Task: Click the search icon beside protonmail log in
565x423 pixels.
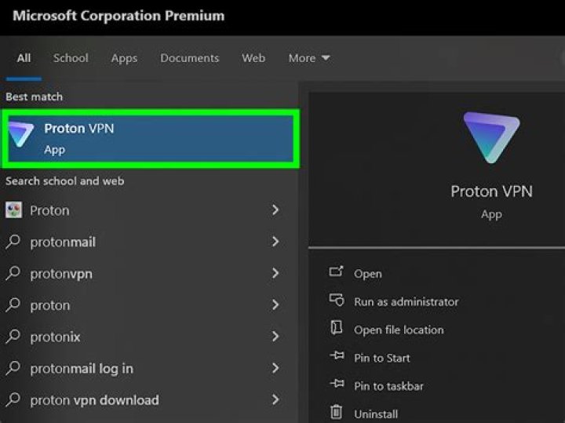Action: tap(13, 368)
